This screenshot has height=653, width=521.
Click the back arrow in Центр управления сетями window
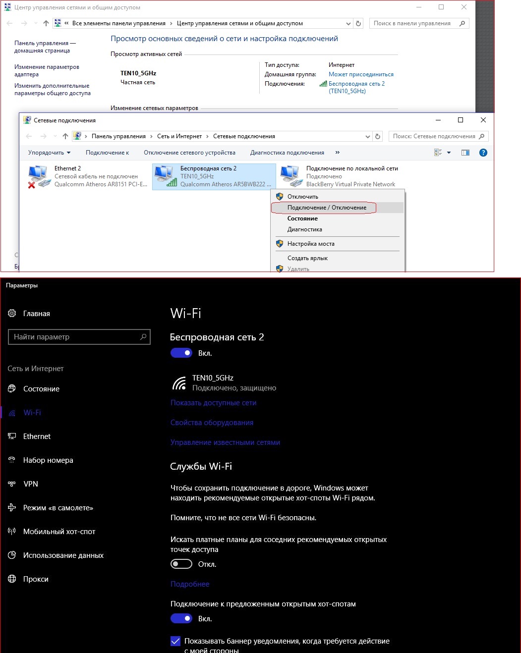(10, 23)
